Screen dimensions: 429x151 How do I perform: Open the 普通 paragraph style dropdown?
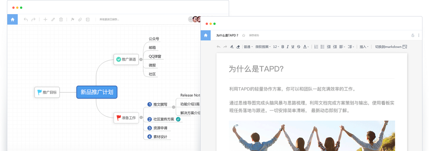point(248,47)
